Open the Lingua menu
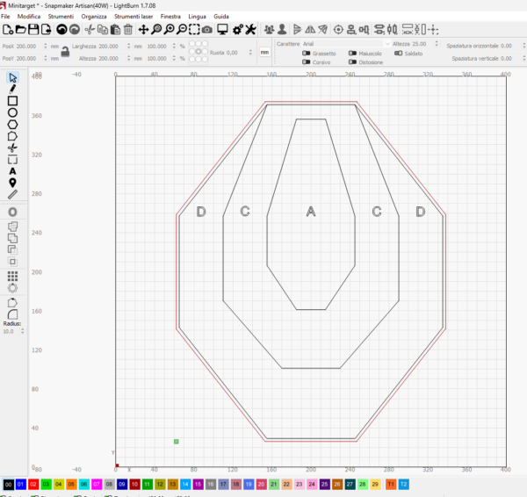 pos(197,17)
